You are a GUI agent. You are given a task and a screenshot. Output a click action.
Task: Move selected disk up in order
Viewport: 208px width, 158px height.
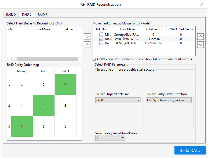[200, 37]
